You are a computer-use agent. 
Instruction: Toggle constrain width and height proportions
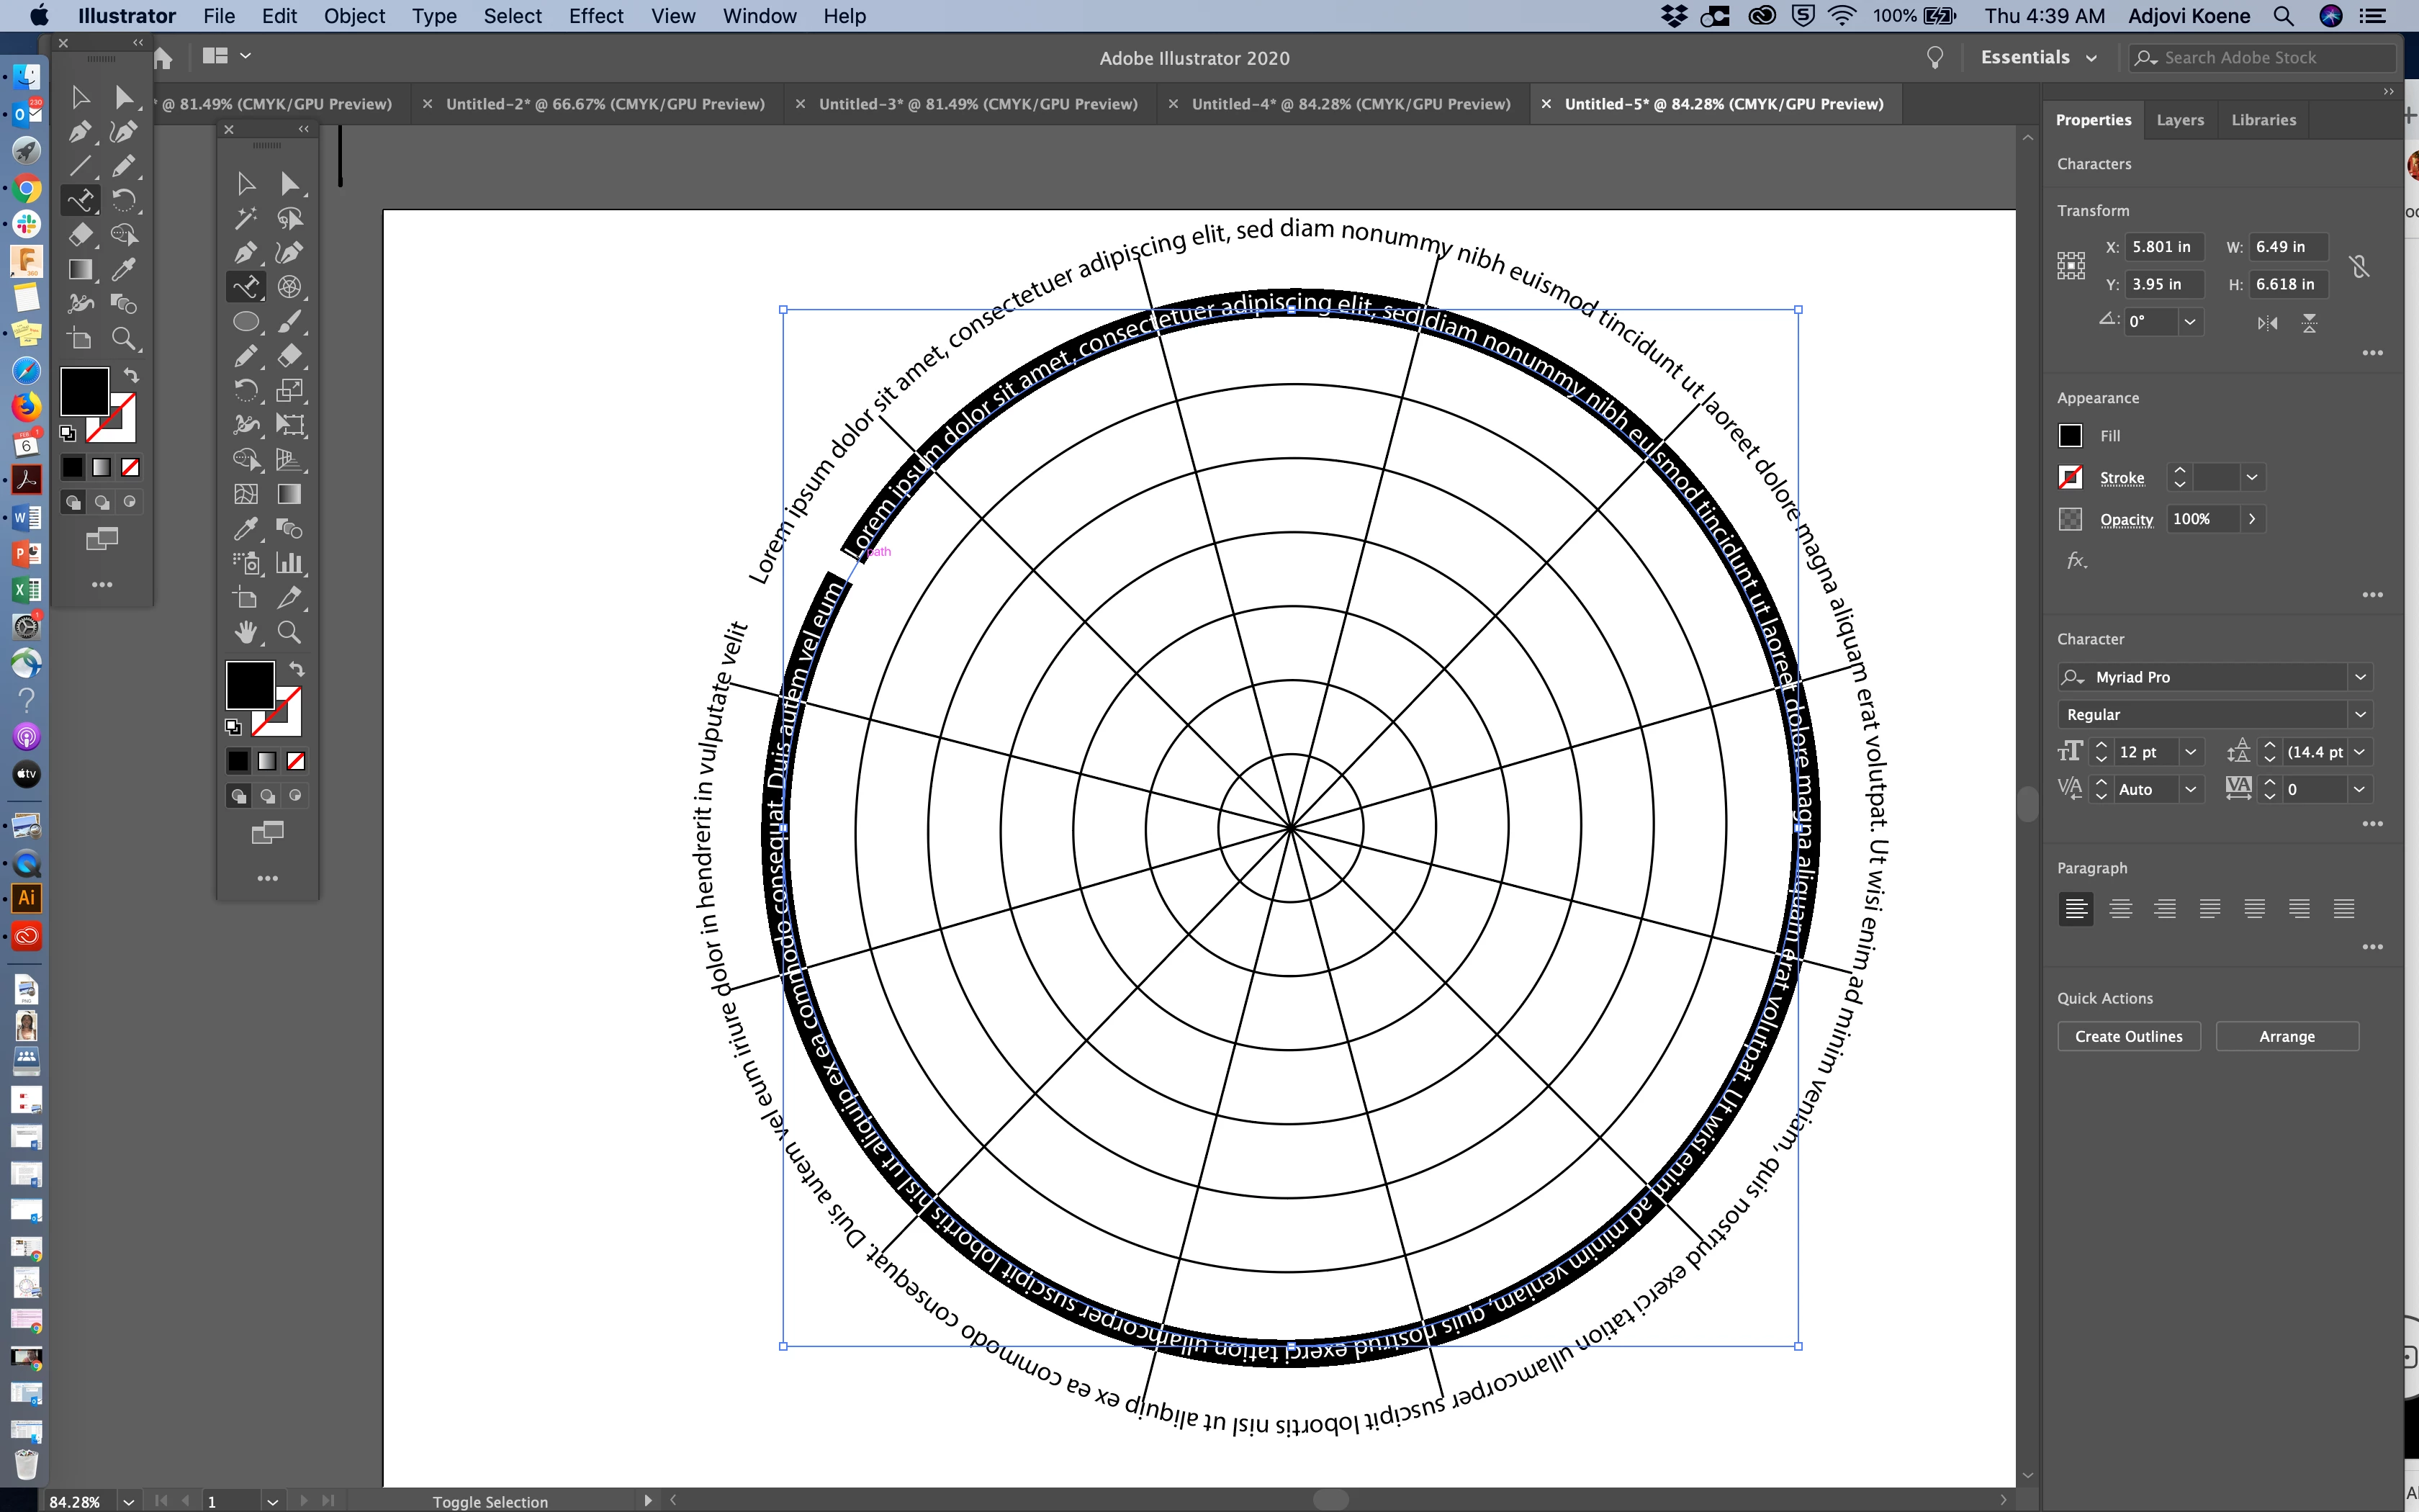(2359, 266)
